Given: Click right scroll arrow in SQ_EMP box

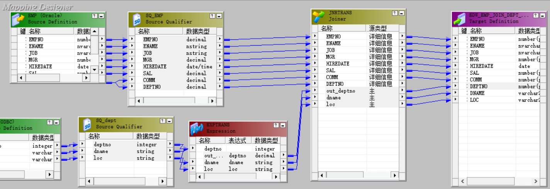Looking at the screenshot, I should coord(212,101).
